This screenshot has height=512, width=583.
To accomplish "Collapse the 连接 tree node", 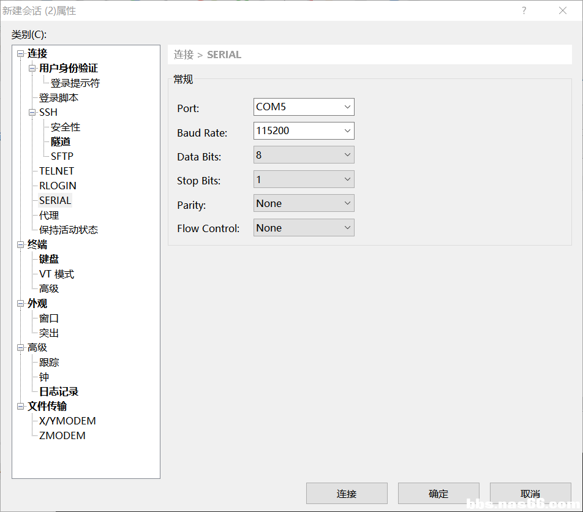I will pos(20,54).
